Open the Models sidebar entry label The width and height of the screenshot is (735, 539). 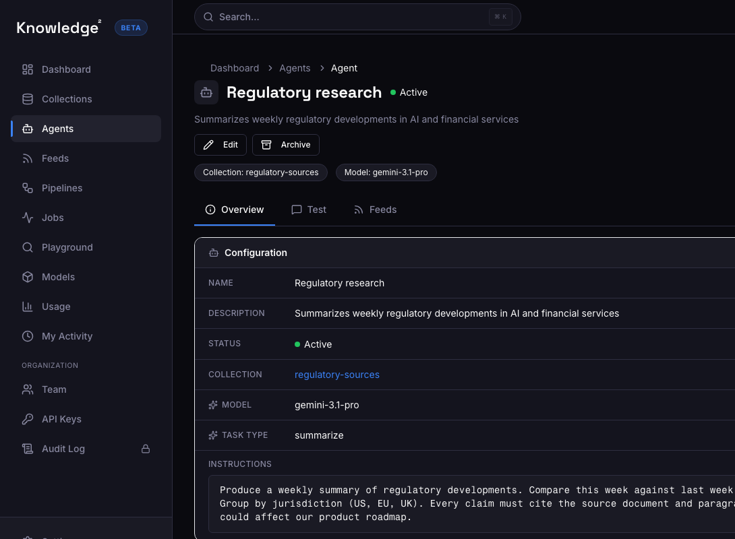tap(58, 277)
